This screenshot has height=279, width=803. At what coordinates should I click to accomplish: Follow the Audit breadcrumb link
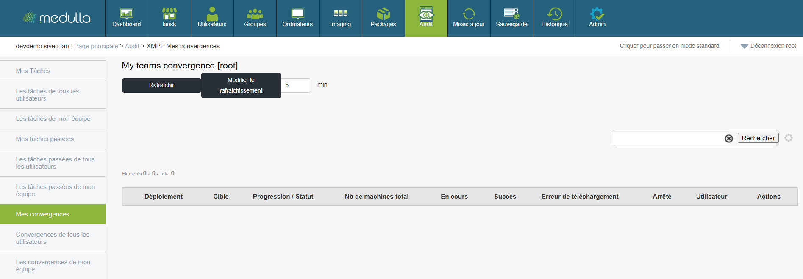click(132, 46)
